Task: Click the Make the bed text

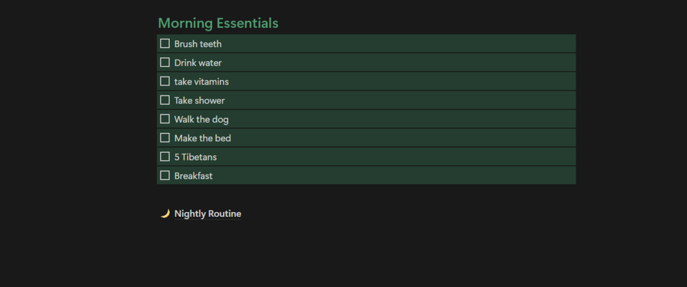Action: pyautogui.click(x=202, y=138)
